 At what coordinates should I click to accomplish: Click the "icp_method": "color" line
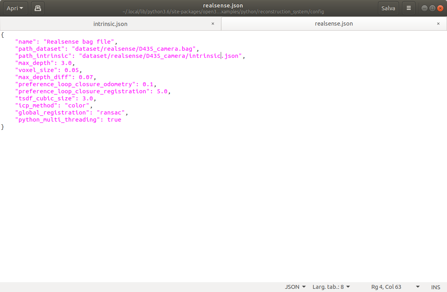54,105
